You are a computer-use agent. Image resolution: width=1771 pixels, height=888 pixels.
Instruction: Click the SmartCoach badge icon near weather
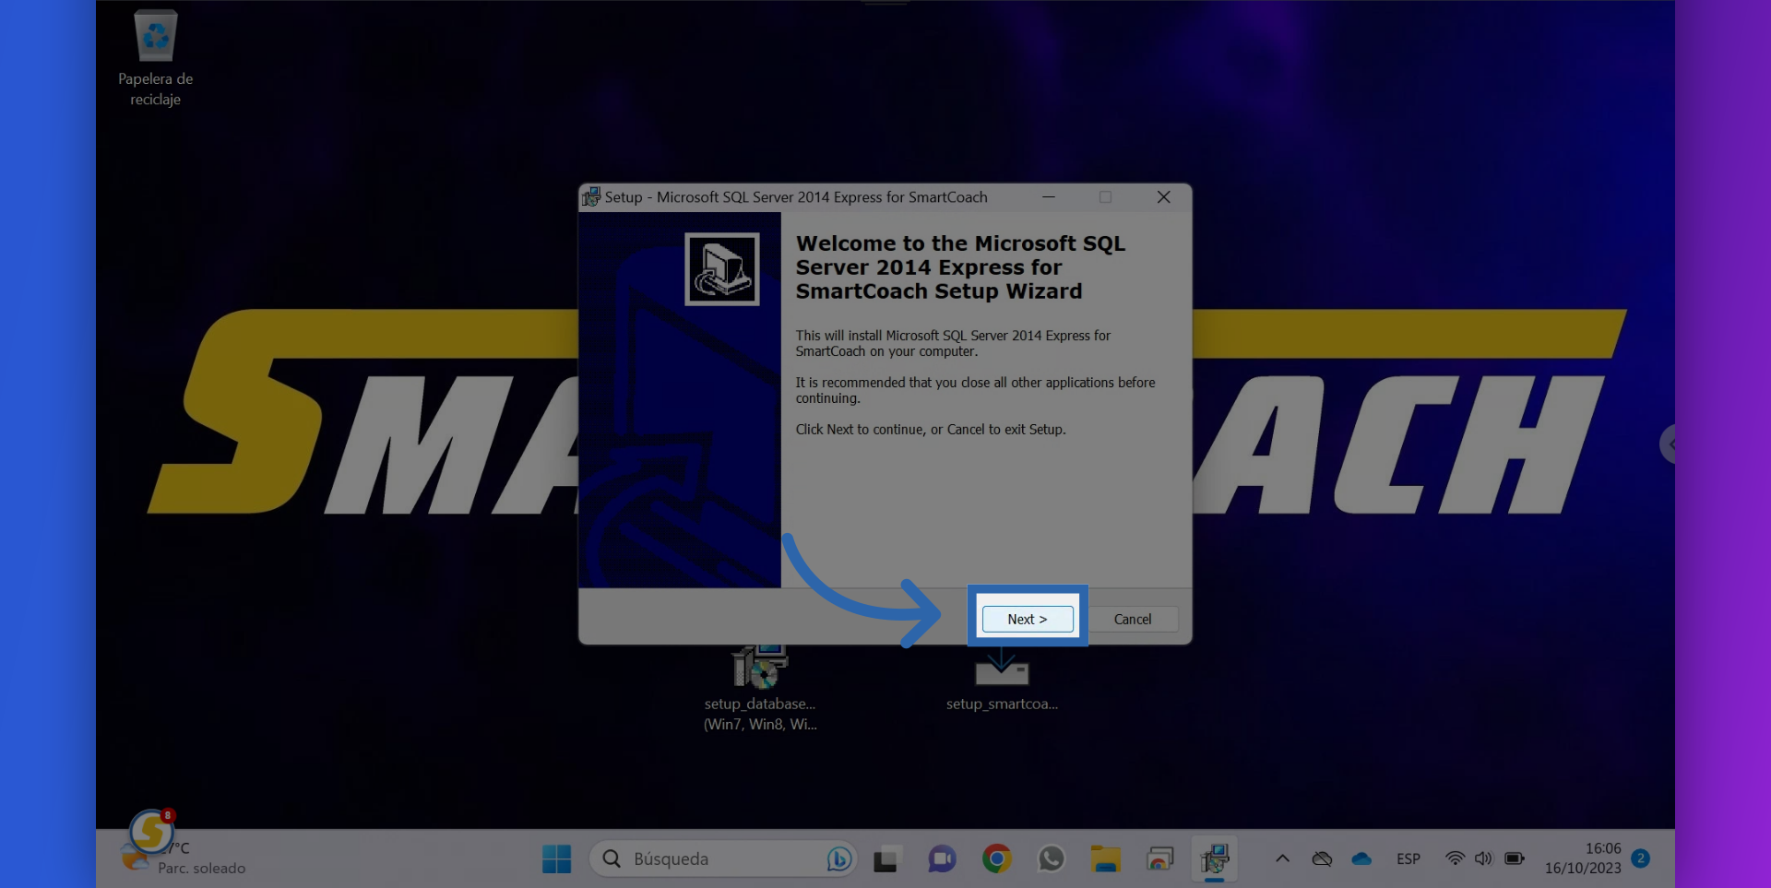point(151,832)
